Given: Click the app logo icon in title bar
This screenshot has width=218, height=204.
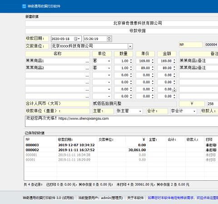Looking at the screenshot, I should [24, 6].
